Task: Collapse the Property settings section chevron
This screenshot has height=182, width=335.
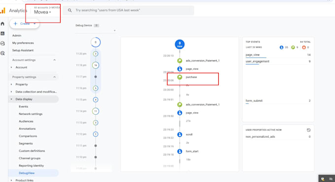Action: click(x=55, y=77)
